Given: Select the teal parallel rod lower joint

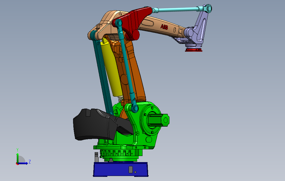Looking at the screenshot, I should [x=135, y=109].
